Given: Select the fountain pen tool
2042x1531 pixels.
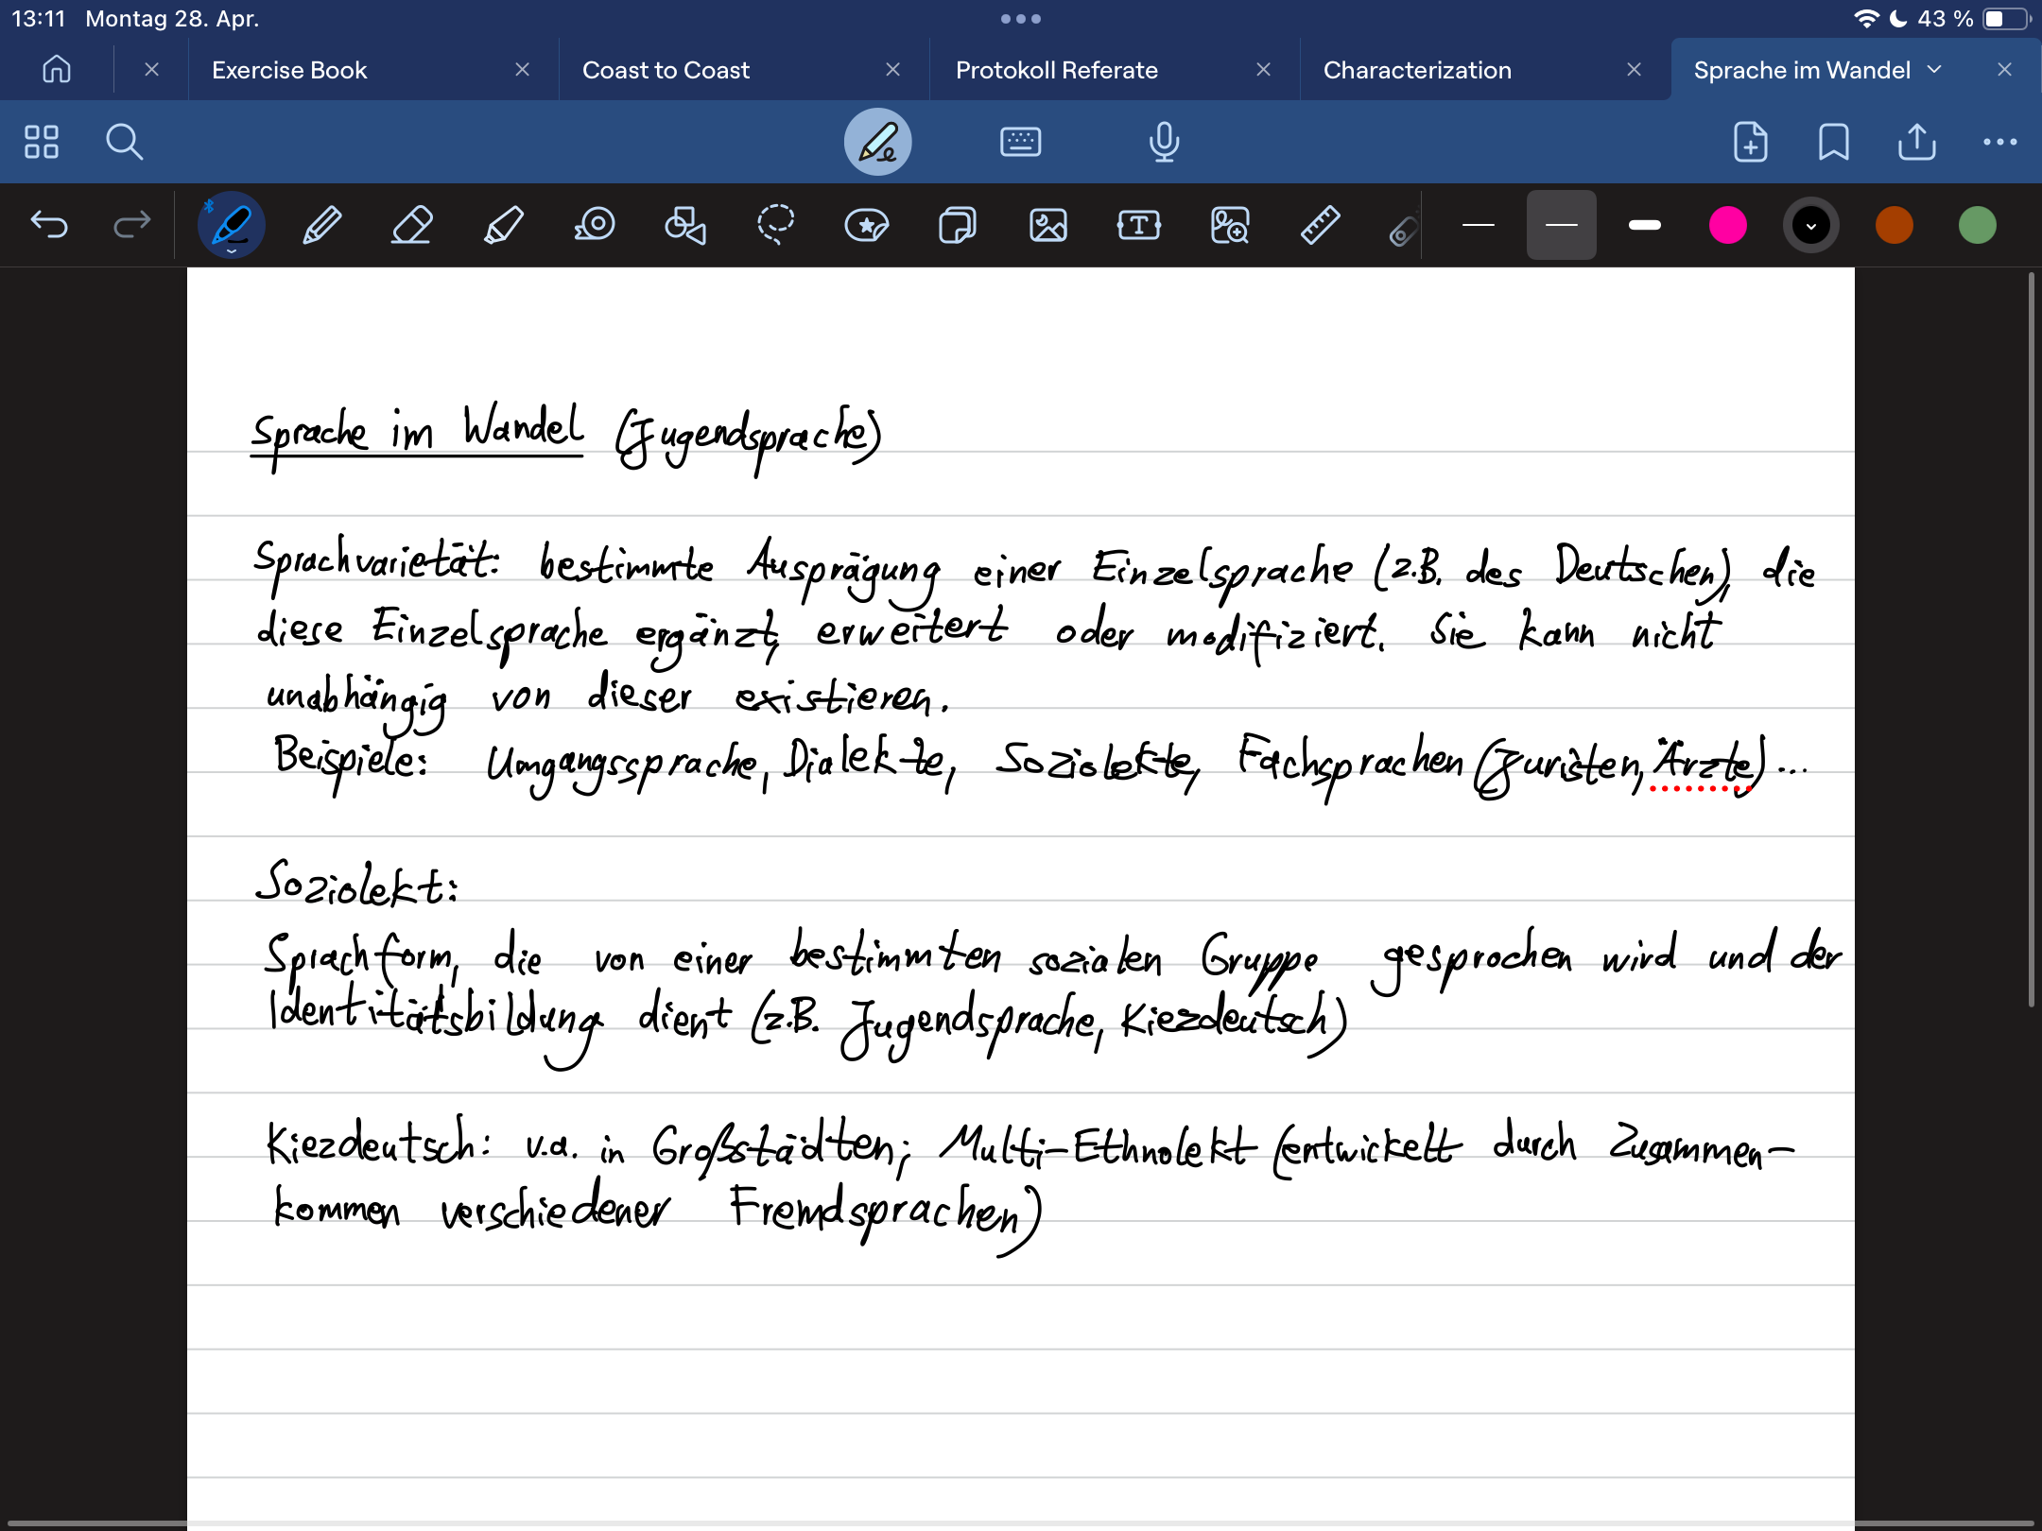Looking at the screenshot, I should [x=232, y=225].
